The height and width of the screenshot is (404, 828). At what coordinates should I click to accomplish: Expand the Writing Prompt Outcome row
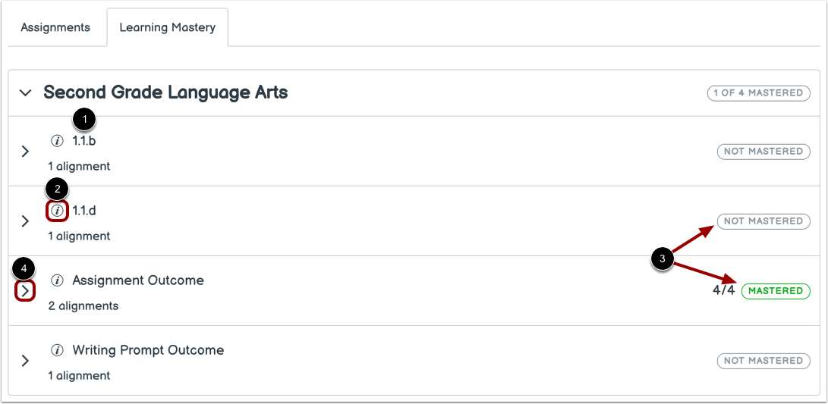(x=25, y=361)
